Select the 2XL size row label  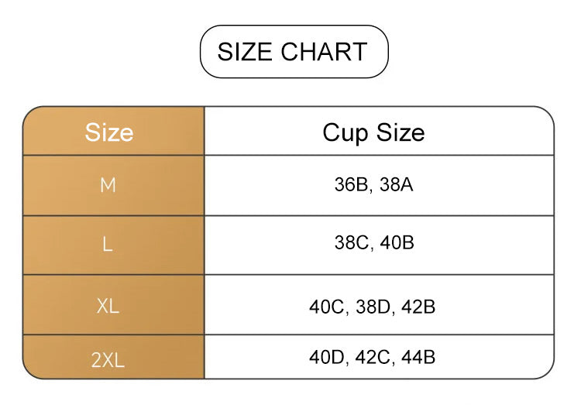coord(108,360)
